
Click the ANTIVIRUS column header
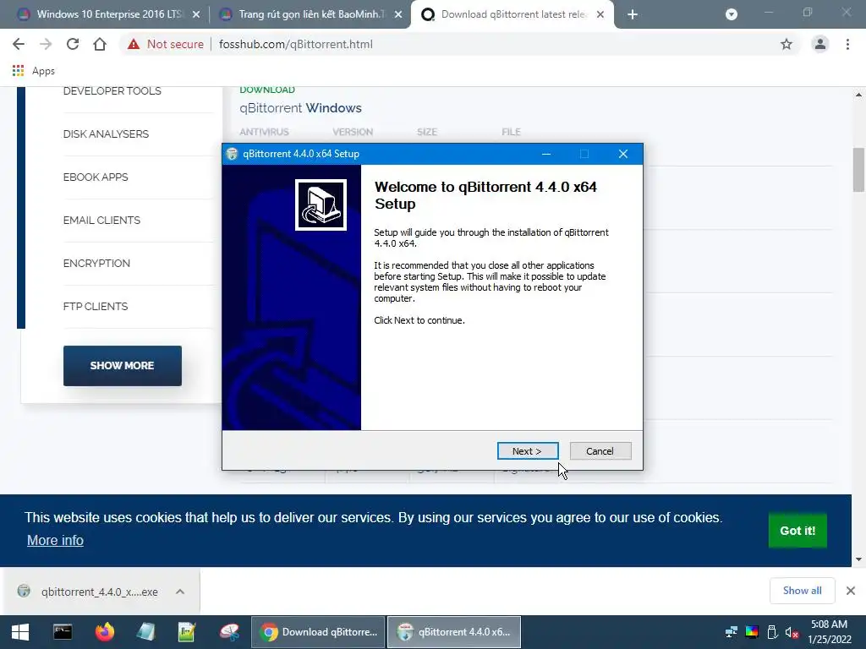(264, 132)
